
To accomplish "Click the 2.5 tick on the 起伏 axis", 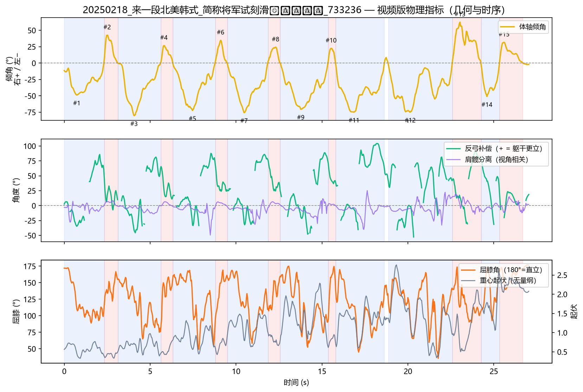I will [562, 275].
